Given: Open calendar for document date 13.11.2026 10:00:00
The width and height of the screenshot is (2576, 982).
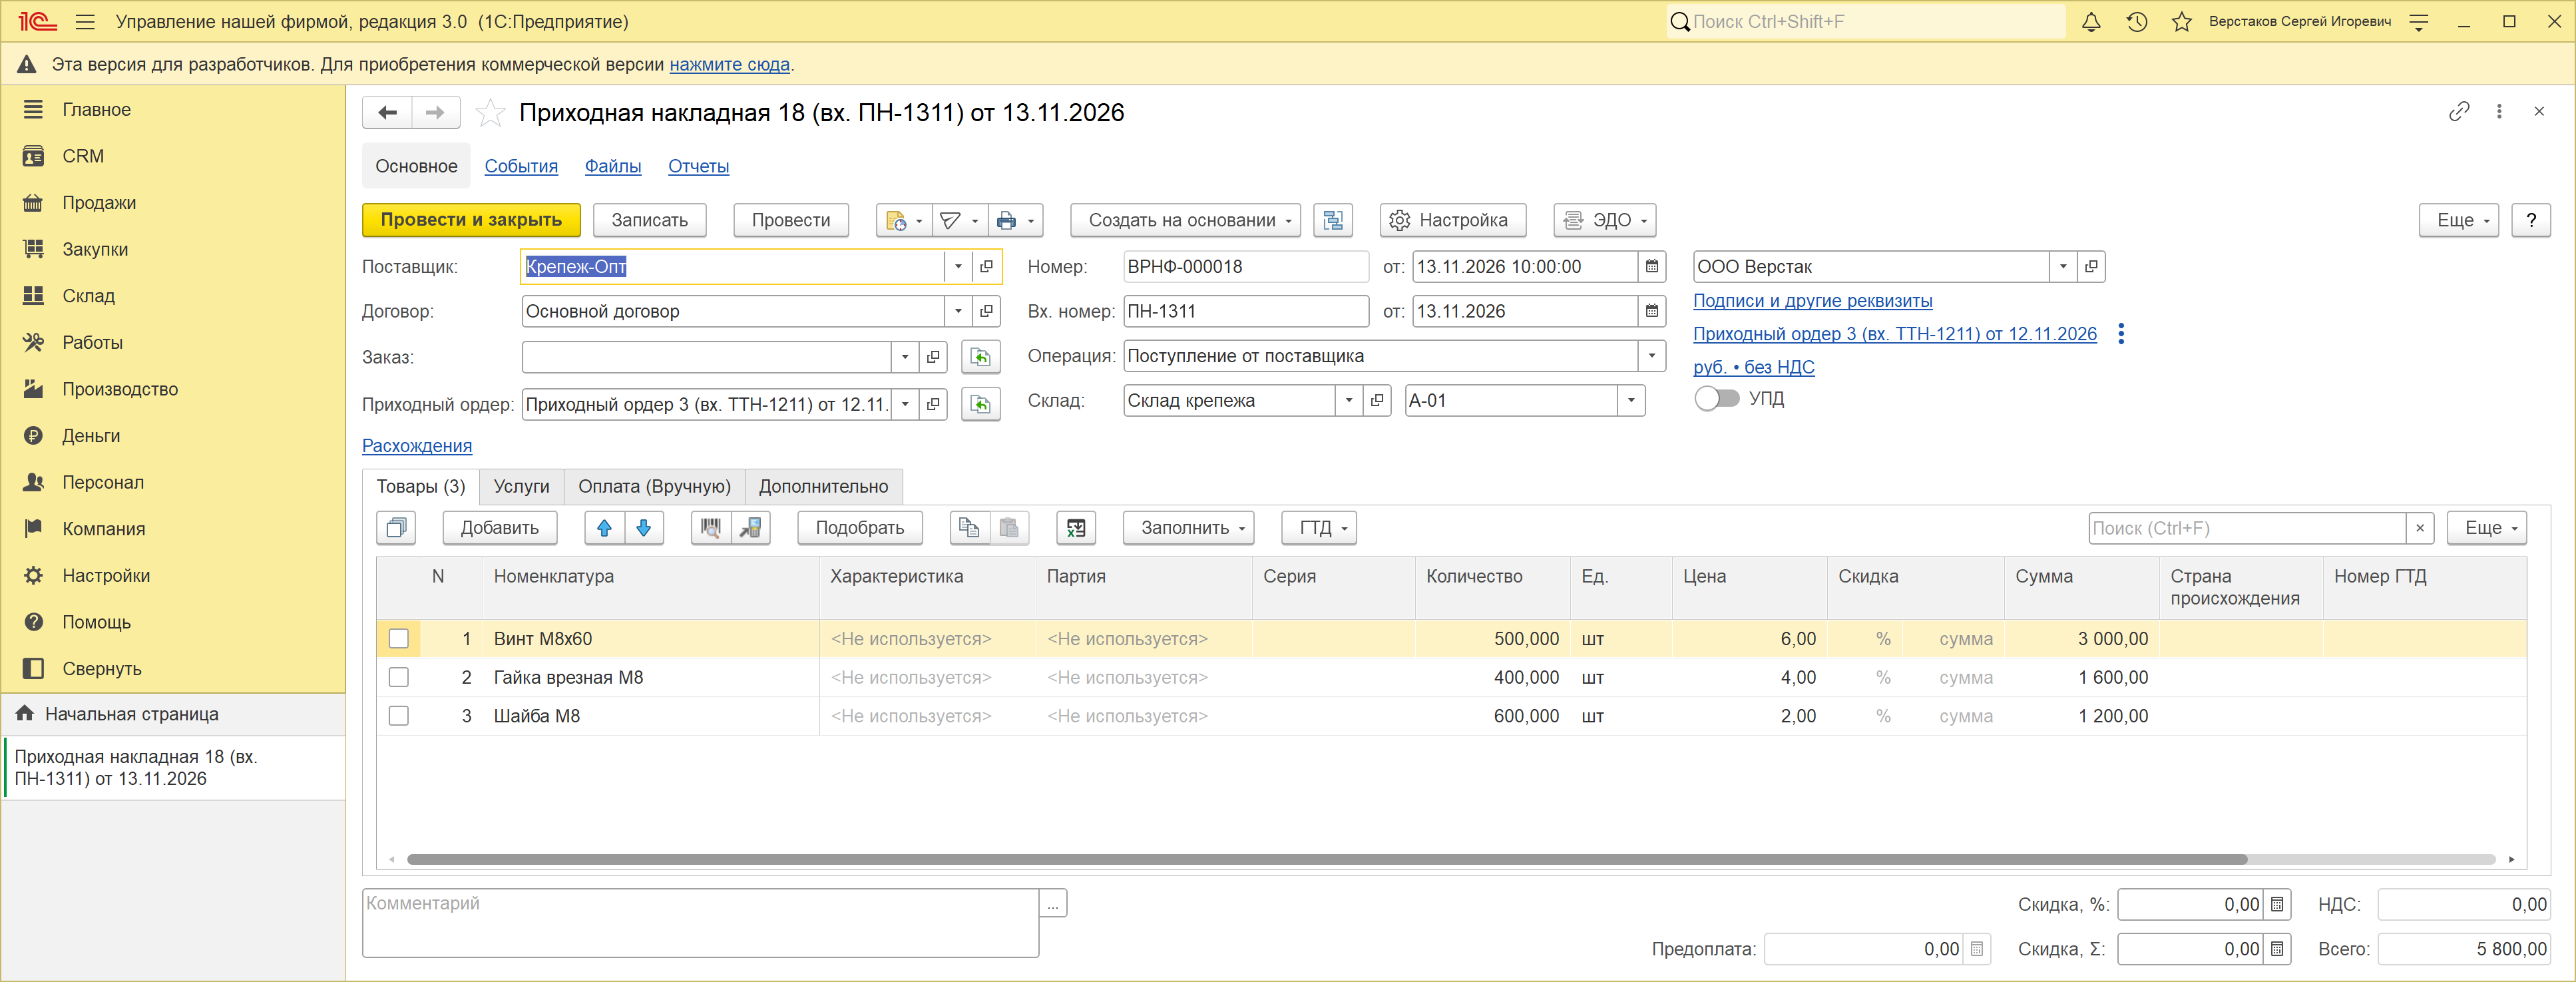Looking at the screenshot, I should point(1652,267).
